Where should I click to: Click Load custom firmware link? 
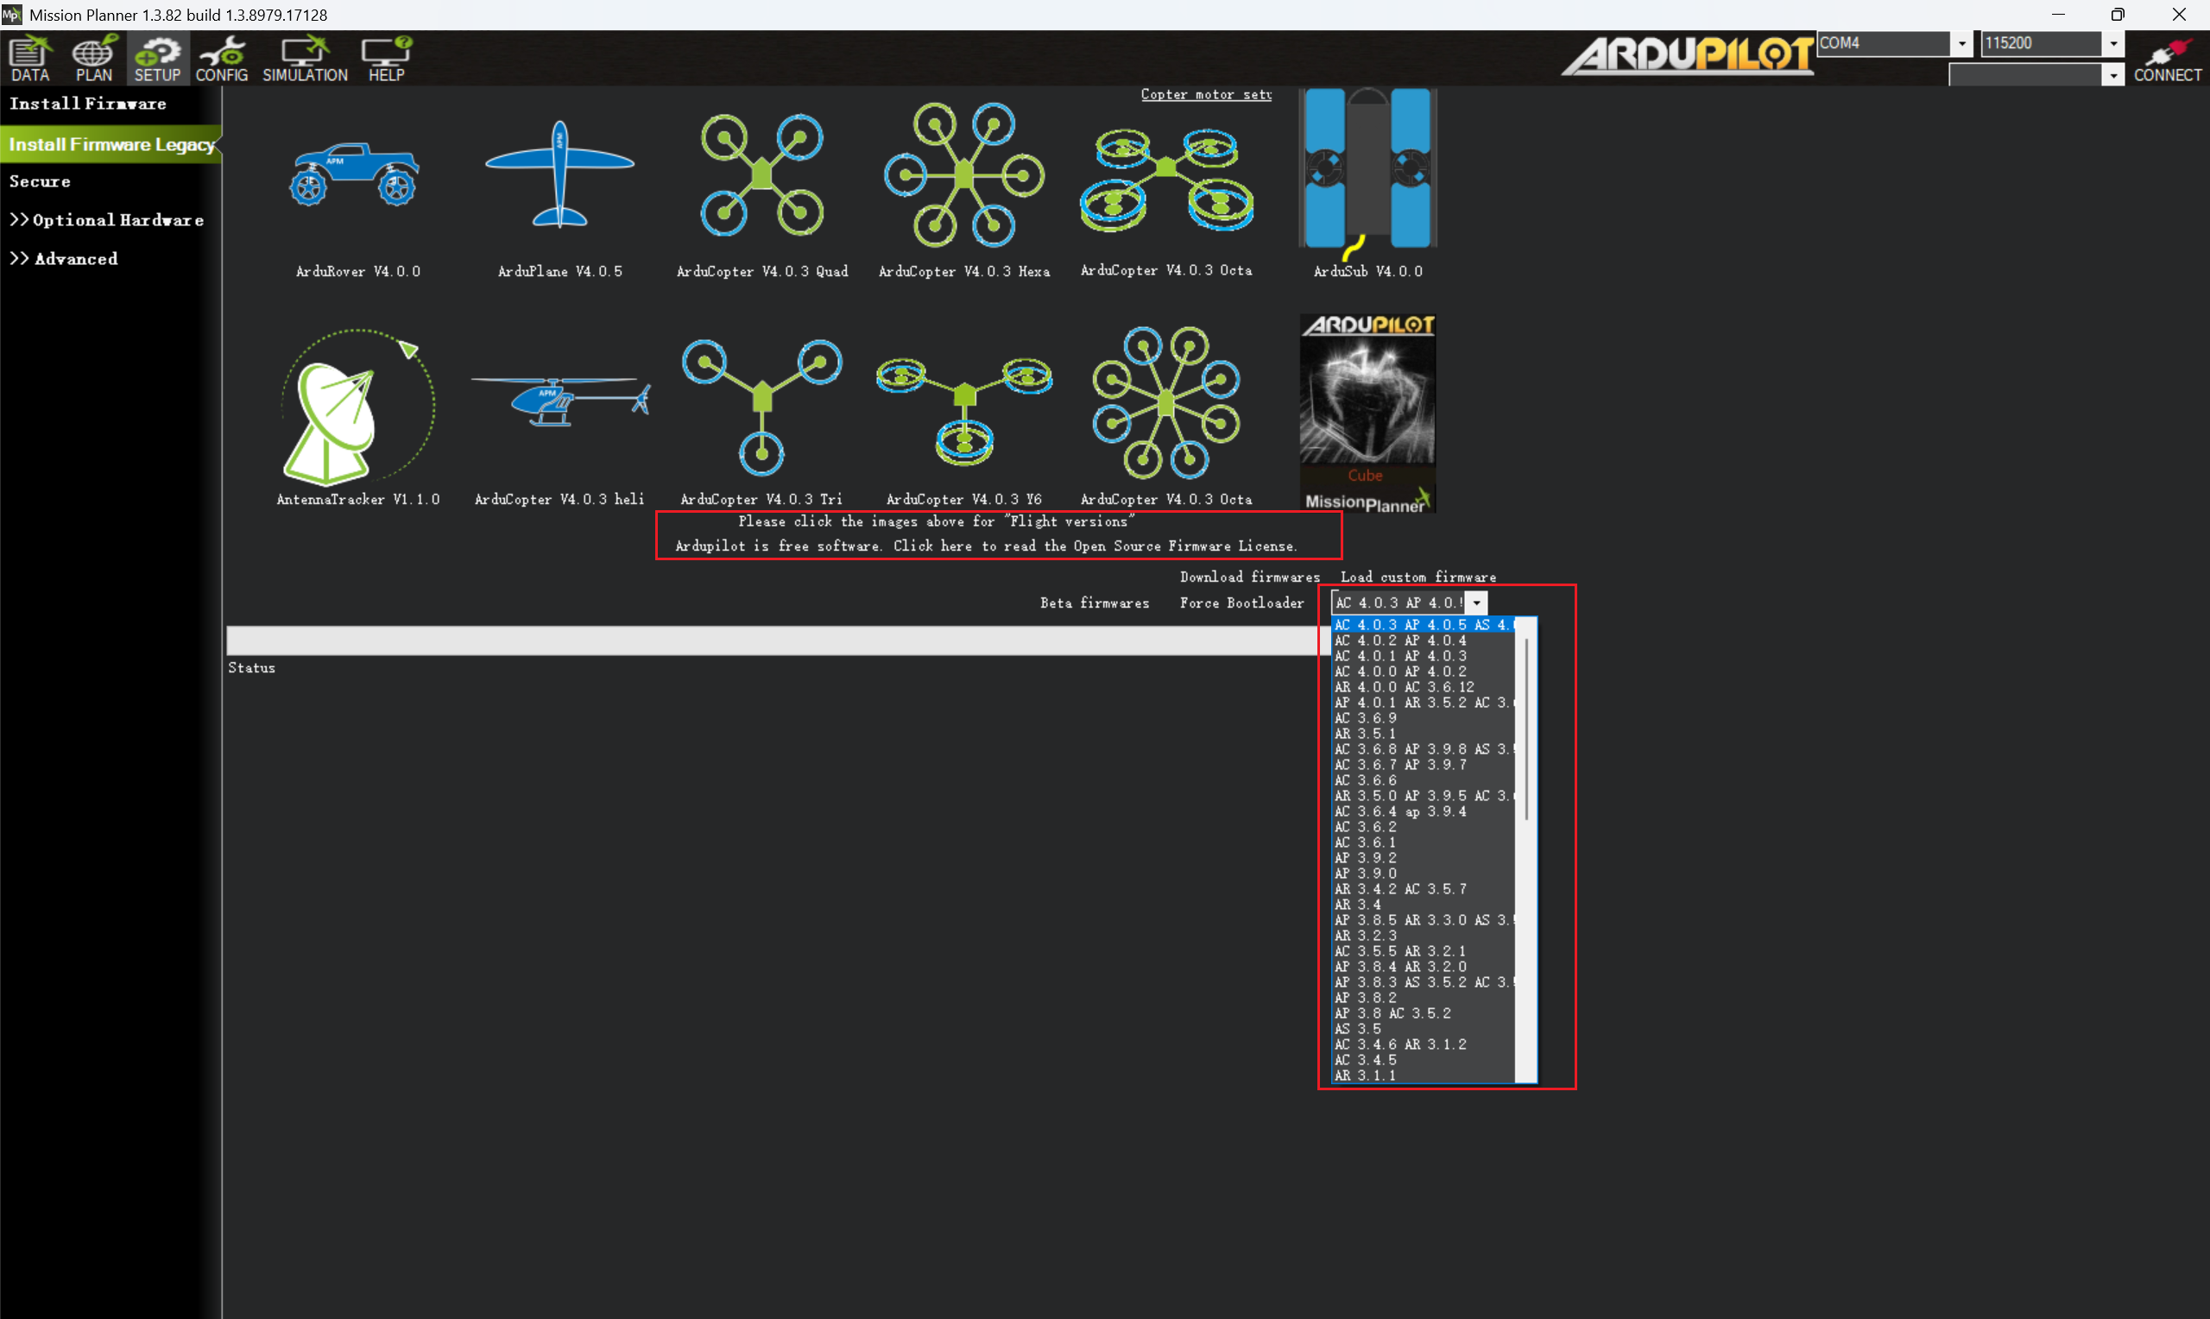click(x=1418, y=577)
